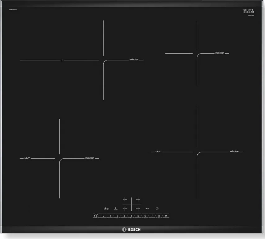This screenshot has width=265, height=239.
Task: Click the SCHOTT CERAN logo
Action: [x=249, y=11]
